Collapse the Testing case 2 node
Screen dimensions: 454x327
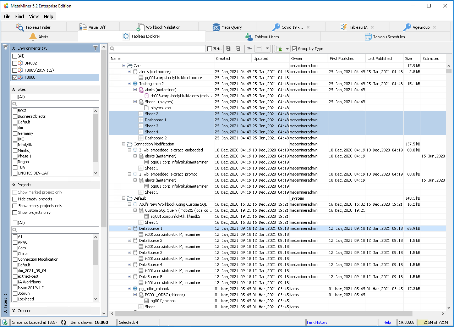click(x=129, y=84)
